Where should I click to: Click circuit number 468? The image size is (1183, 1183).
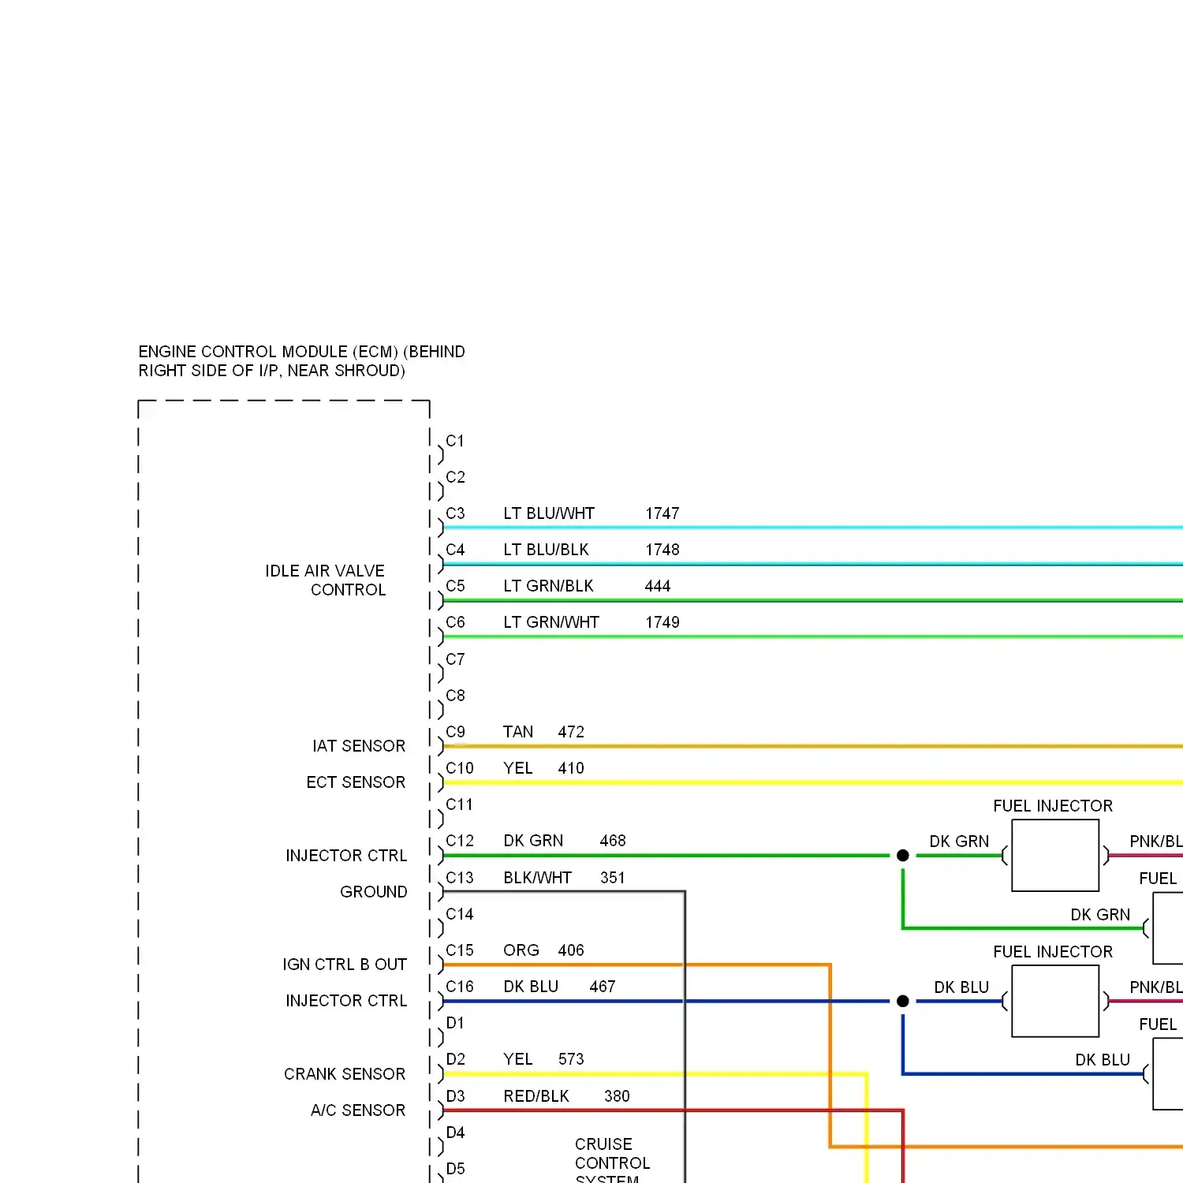pyautogui.click(x=613, y=841)
